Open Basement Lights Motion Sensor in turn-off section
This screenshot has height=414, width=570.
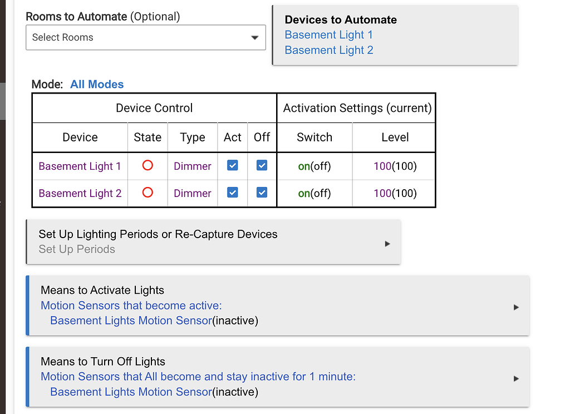[x=130, y=392]
